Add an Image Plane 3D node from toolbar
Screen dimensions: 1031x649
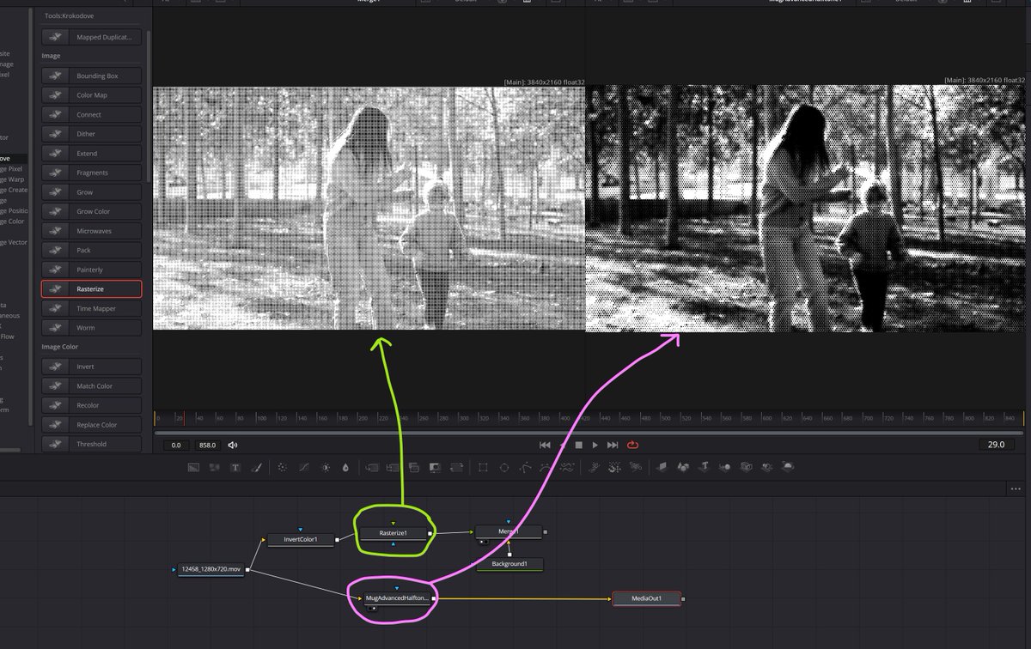(x=662, y=467)
